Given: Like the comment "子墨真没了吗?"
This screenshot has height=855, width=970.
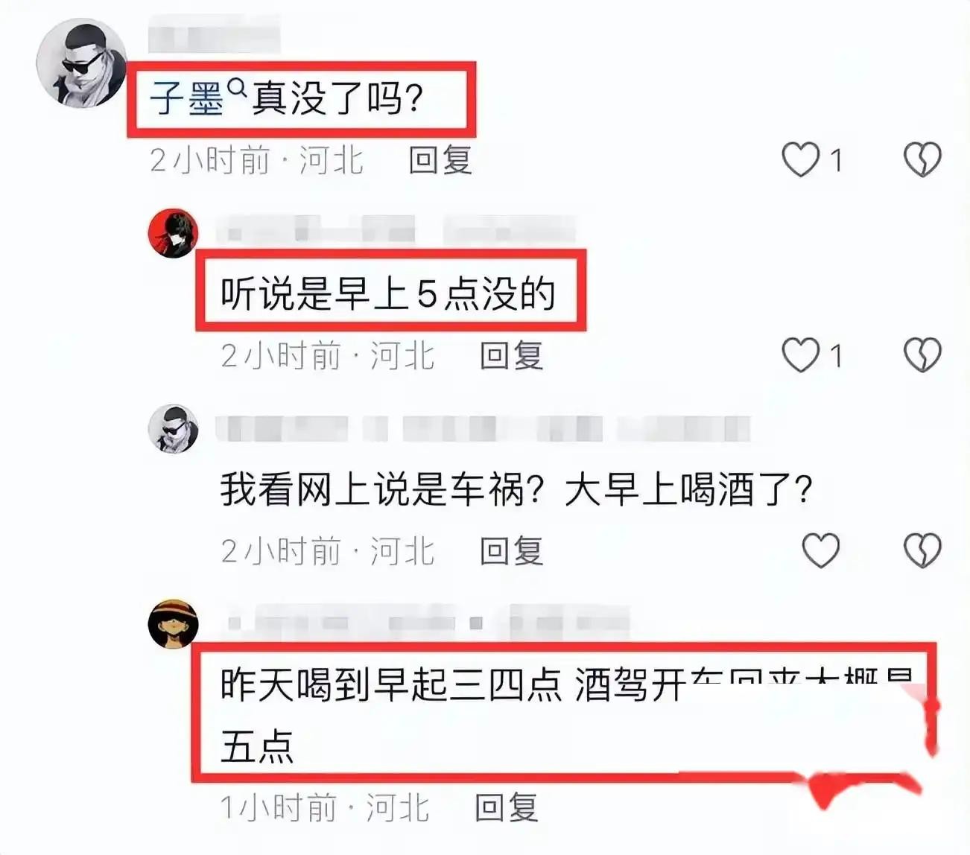Looking at the screenshot, I should tap(801, 159).
